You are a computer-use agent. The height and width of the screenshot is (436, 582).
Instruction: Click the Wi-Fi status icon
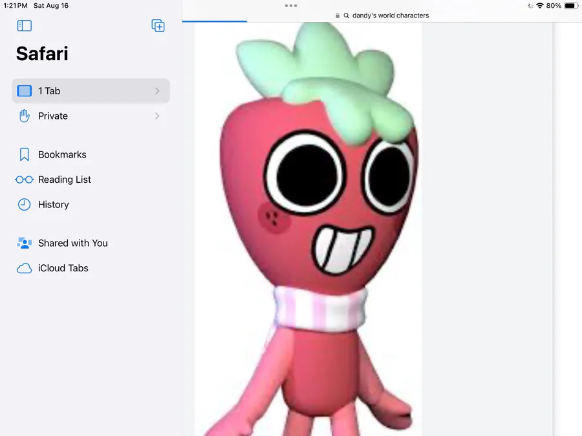click(540, 6)
